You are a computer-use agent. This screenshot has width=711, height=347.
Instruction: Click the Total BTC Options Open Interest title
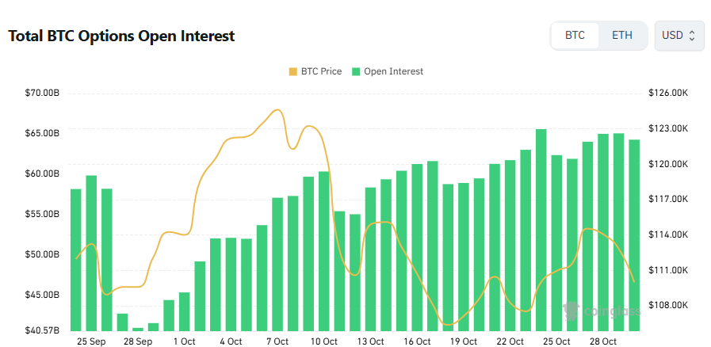tap(121, 36)
